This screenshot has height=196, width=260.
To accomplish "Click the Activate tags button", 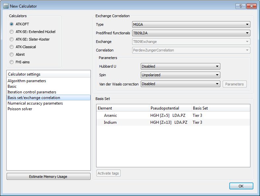I will 108,173.
